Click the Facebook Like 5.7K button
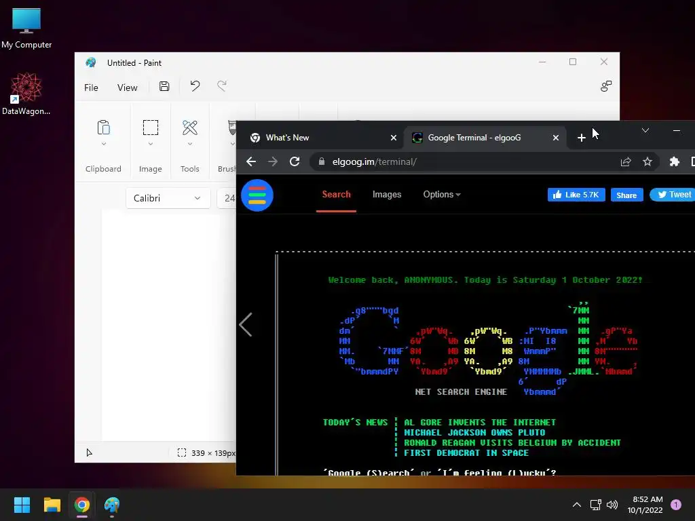The height and width of the screenshot is (521, 695). point(576,195)
